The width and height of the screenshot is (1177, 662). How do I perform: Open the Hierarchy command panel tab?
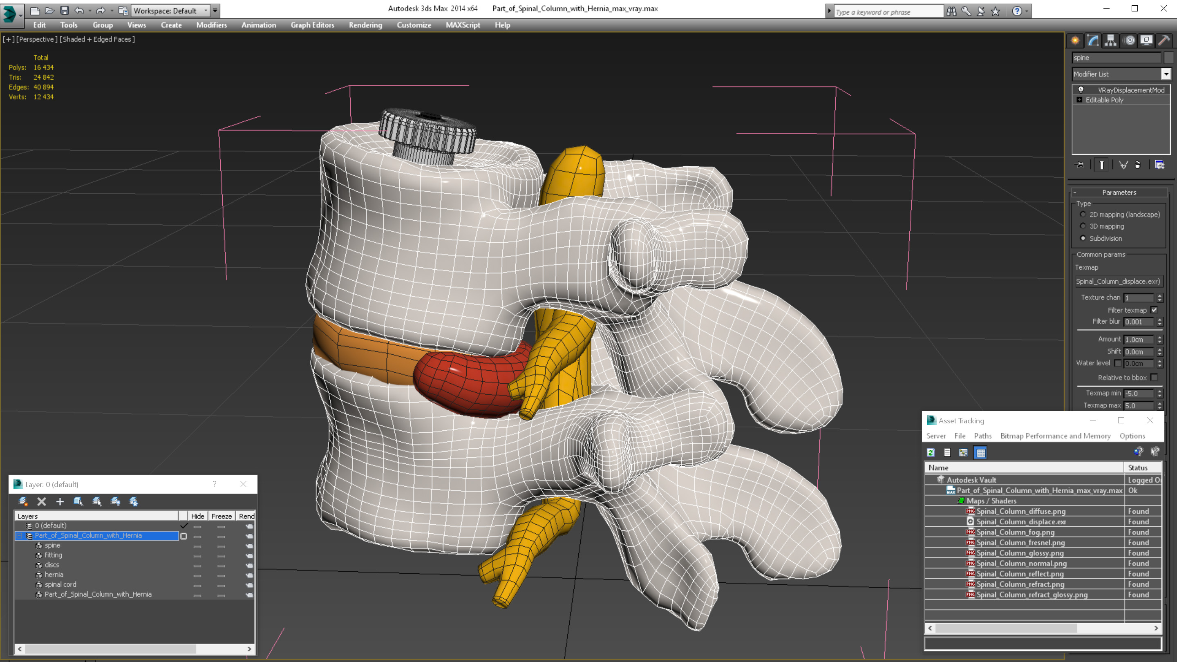1110,41
